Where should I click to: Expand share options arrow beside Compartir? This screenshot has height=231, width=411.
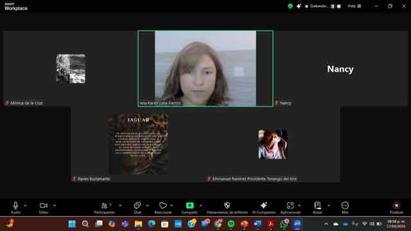tap(201, 205)
